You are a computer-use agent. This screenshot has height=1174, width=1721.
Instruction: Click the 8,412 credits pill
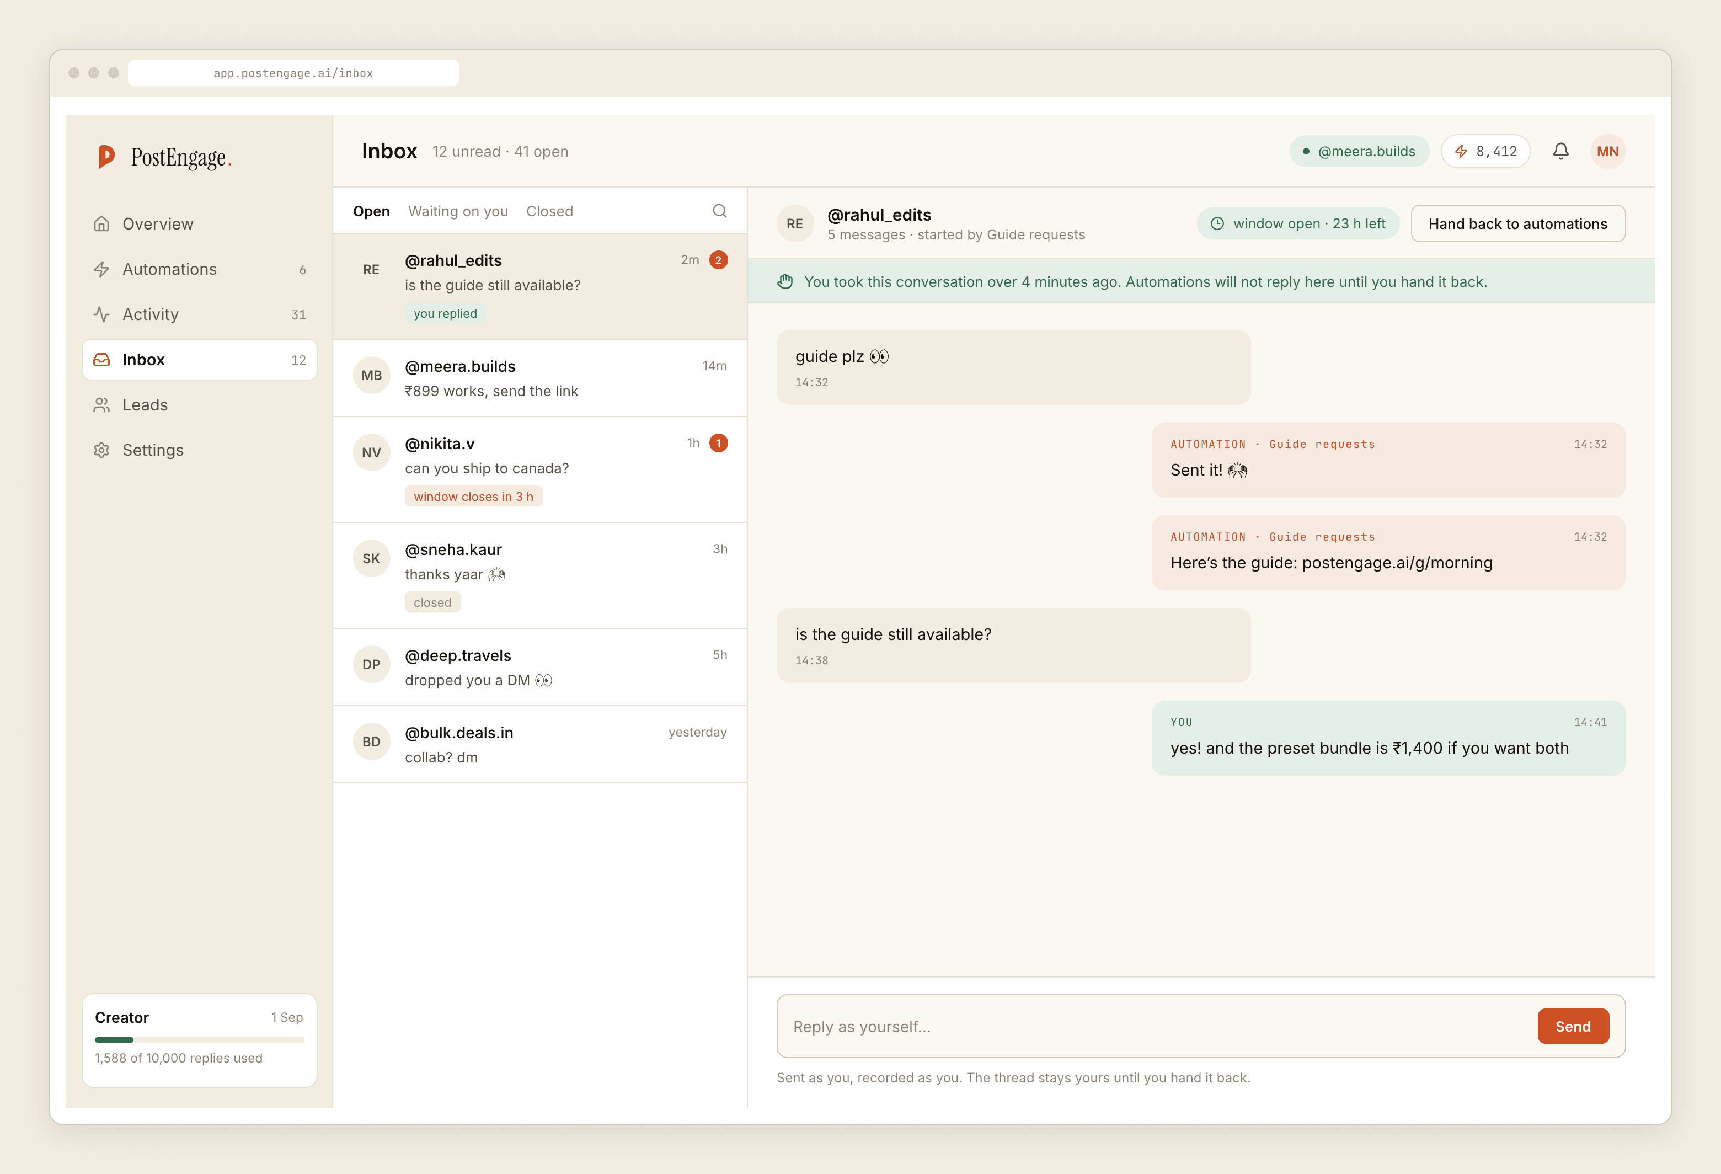[1485, 151]
